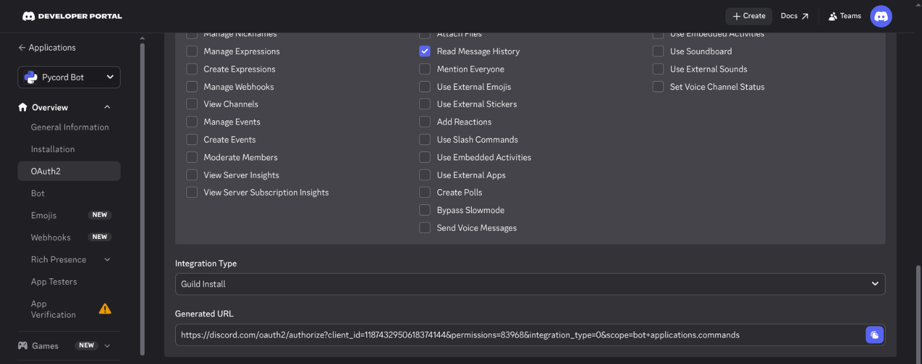This screenshot has width=922, height=364.
Task: Click the Games controller icon
Action: tap(22, 346)
